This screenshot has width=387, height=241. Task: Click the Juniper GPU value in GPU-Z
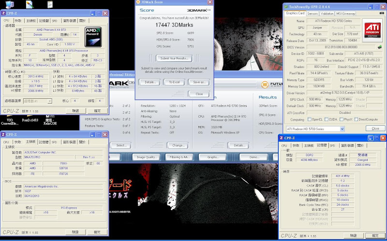click(317, 27)
